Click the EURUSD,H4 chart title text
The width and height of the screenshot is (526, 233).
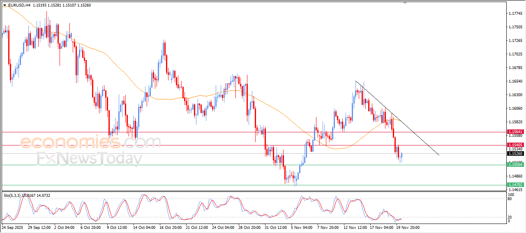[19, 5]
